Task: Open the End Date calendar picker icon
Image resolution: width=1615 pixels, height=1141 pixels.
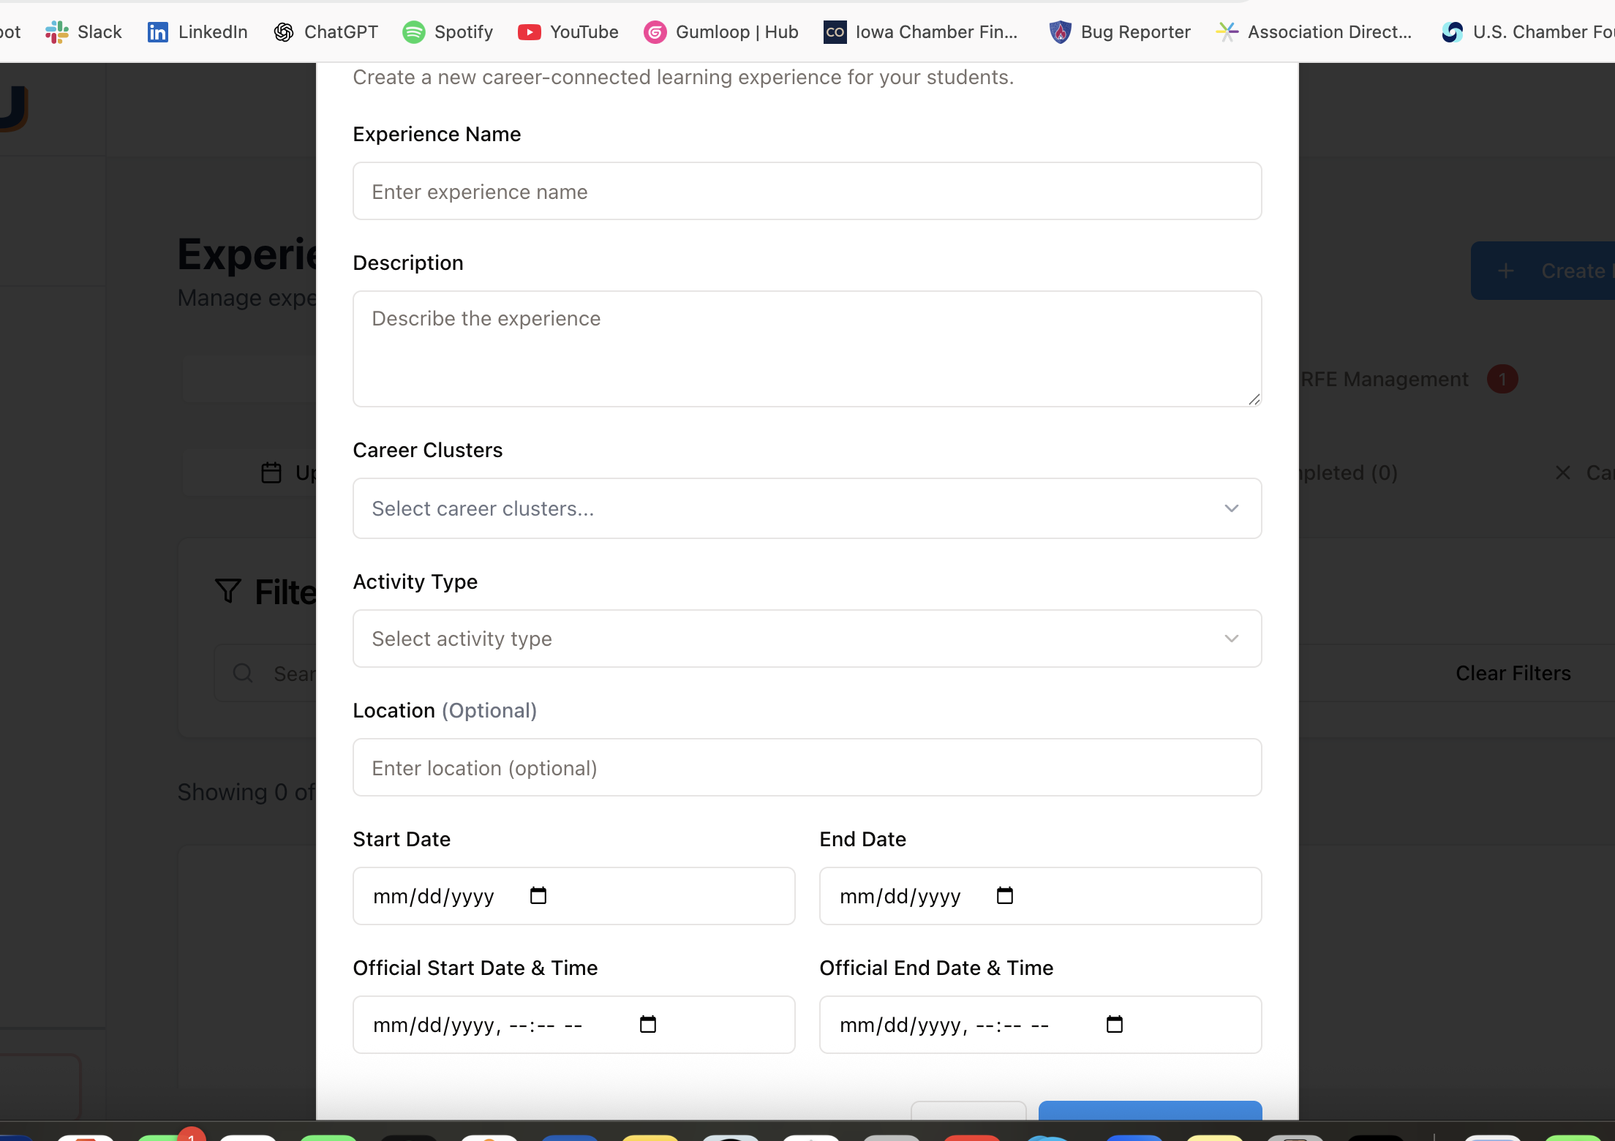Action: pos(1005,895)
